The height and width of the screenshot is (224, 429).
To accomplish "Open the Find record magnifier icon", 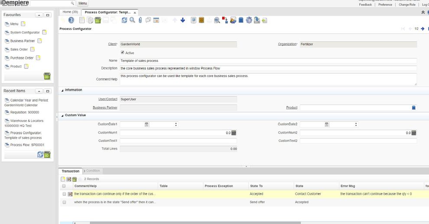I will click(132, 20).
